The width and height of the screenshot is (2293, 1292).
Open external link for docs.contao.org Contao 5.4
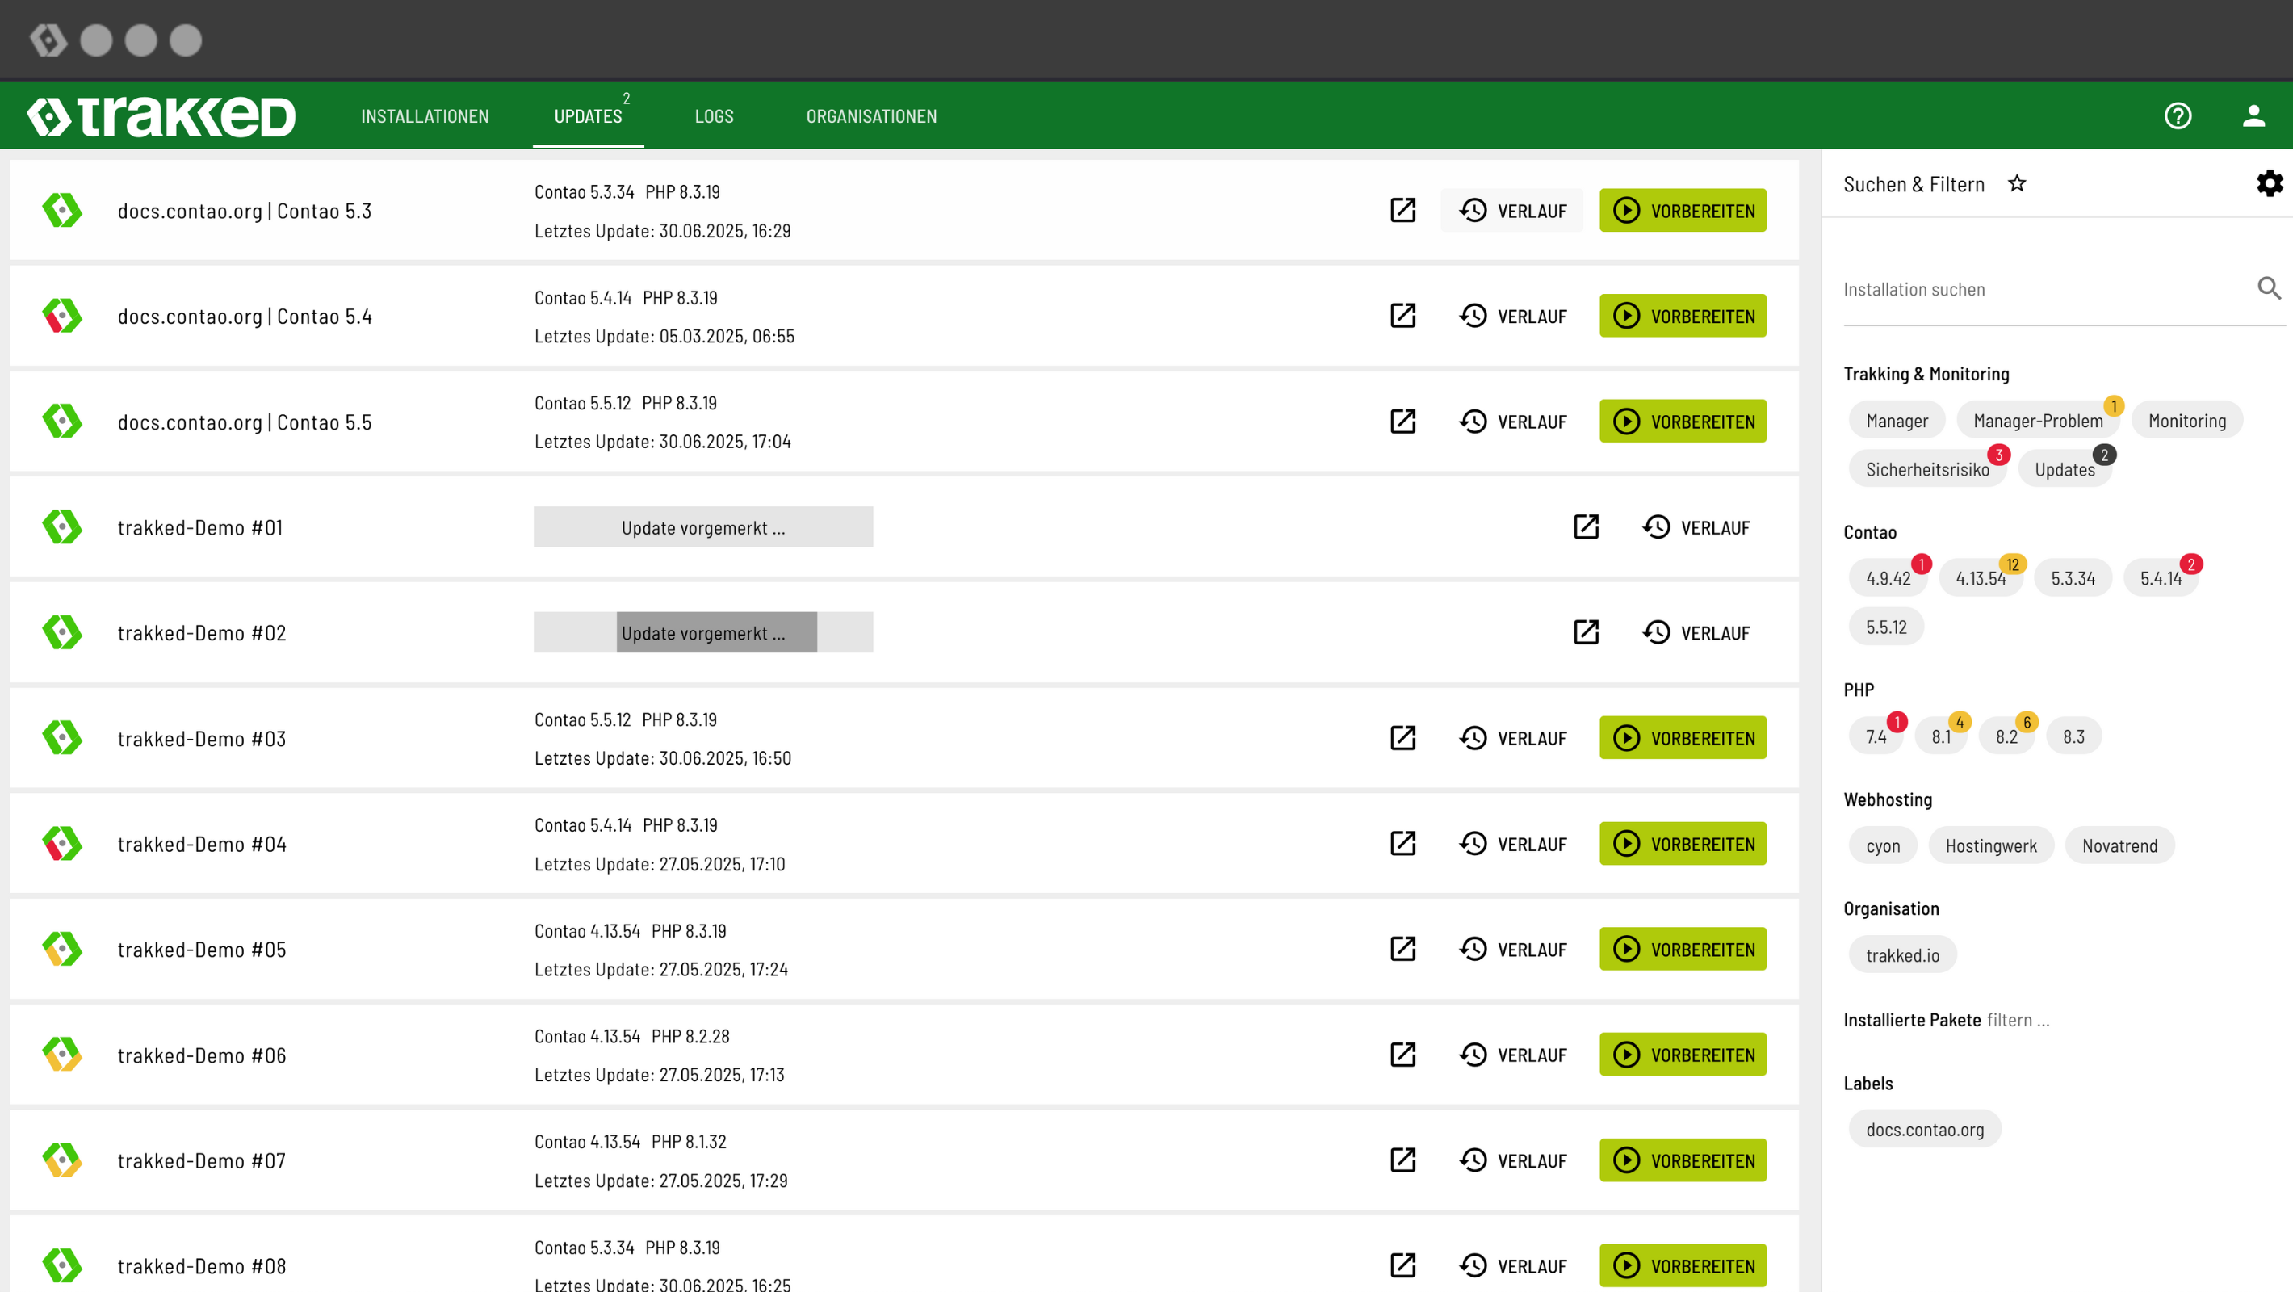coord(1402,316)
